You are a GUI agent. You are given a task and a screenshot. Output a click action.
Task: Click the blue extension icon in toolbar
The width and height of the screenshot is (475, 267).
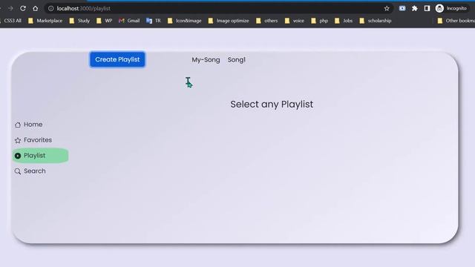tap(402, 8)
